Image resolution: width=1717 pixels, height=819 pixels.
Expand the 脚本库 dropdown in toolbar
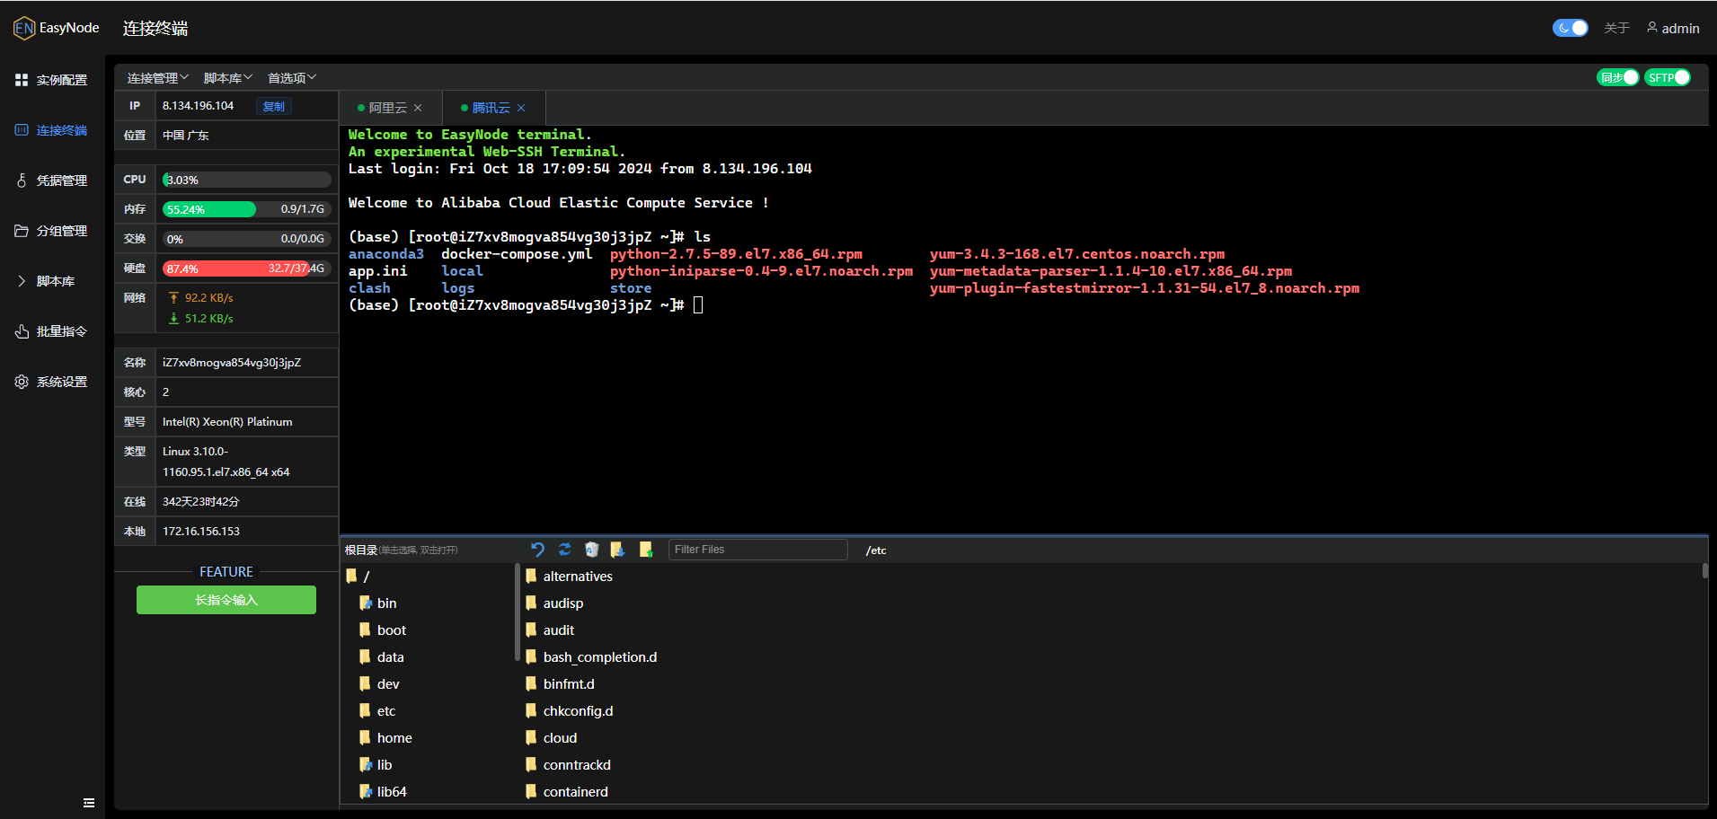click(x=227, y=78)
